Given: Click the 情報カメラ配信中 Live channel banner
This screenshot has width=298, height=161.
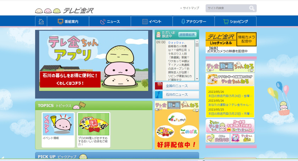Looking at the screenshot, I should tap(231, 39).
